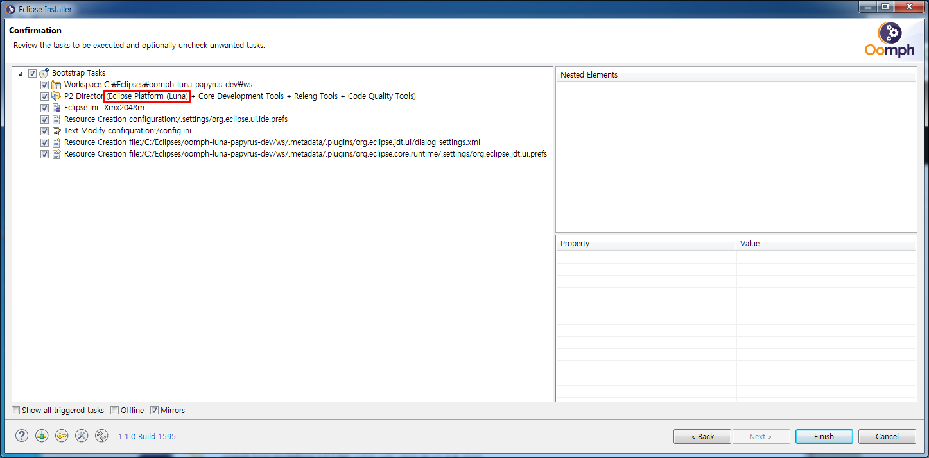Click the Oomph logo
The width and height of the screenshot is (929, 458).
point(890,40)
